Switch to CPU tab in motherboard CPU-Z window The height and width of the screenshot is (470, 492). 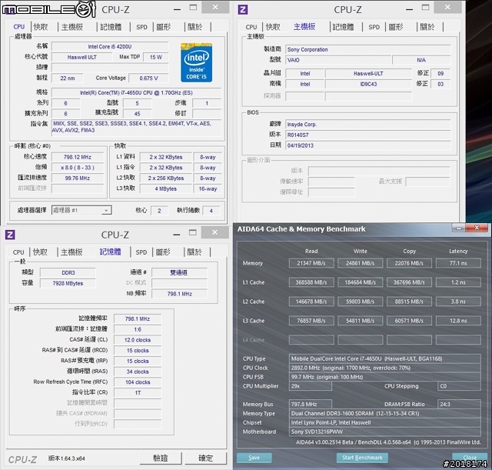[x=251, y=27]
